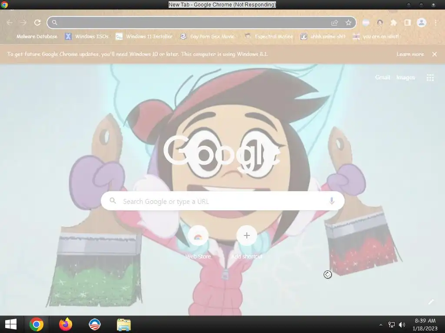The height and width of the screenshot is (333, 445).
Task: Open the network status tray icon
Action: [x=392, y=325]
